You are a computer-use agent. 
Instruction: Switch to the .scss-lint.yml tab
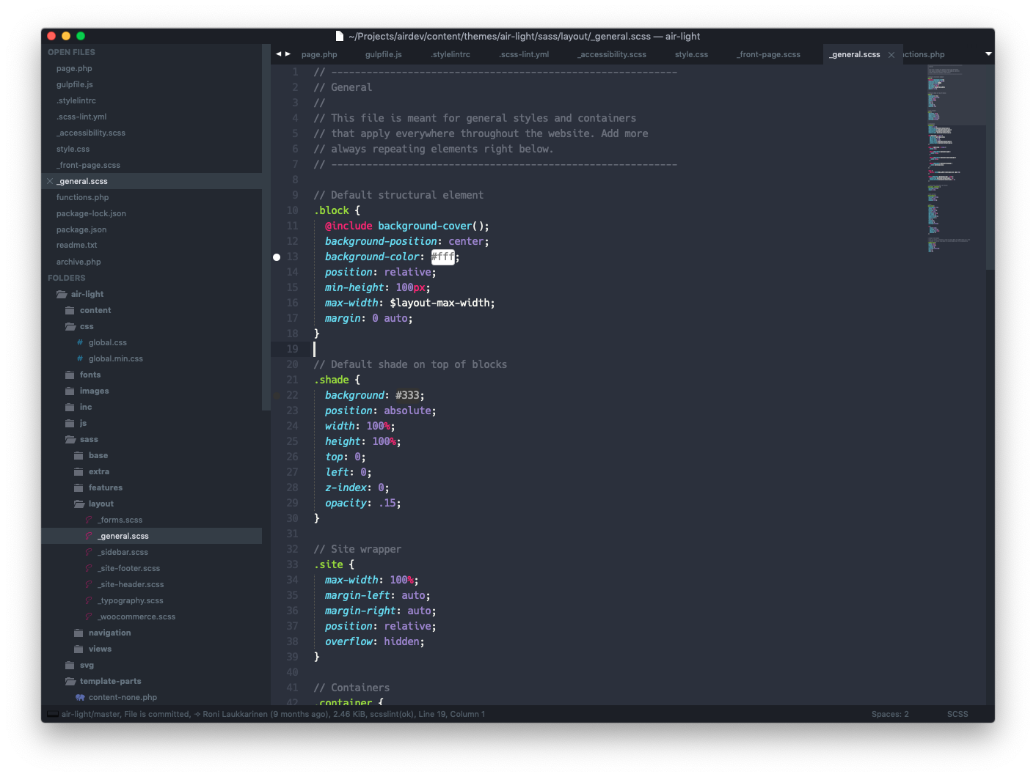click(524, 54)
